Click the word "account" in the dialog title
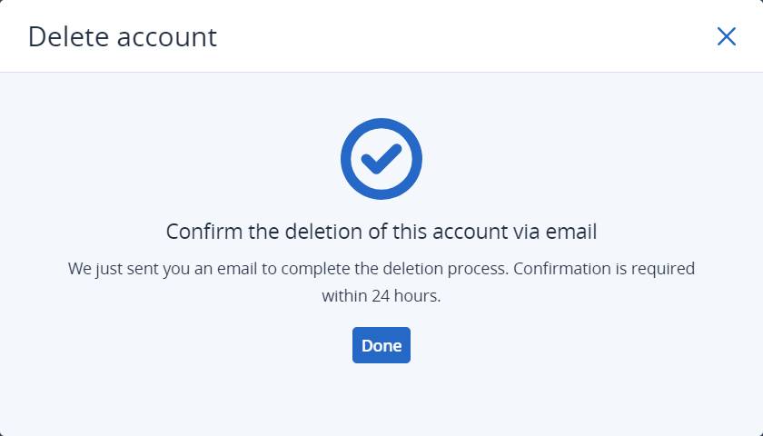Viewport: 763px width, 436px height. point(167,37)
